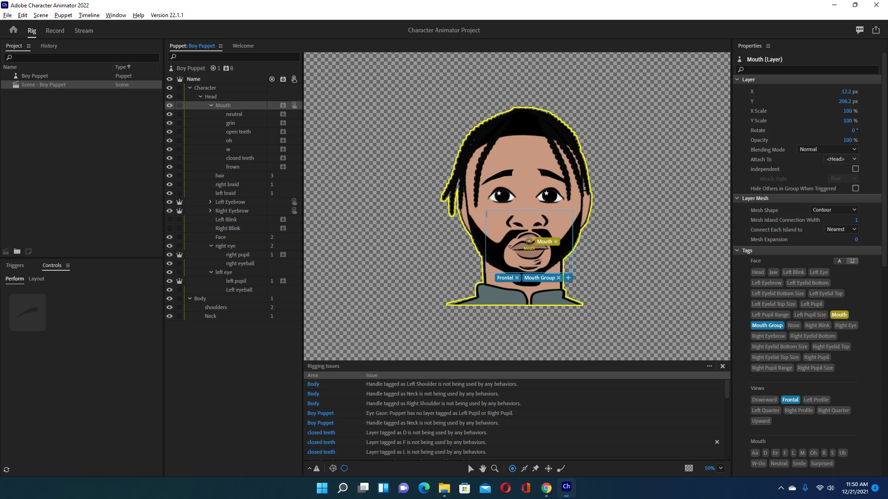
Task: Collapse the Mouth group in layer tree
Action: coord(211,105)
